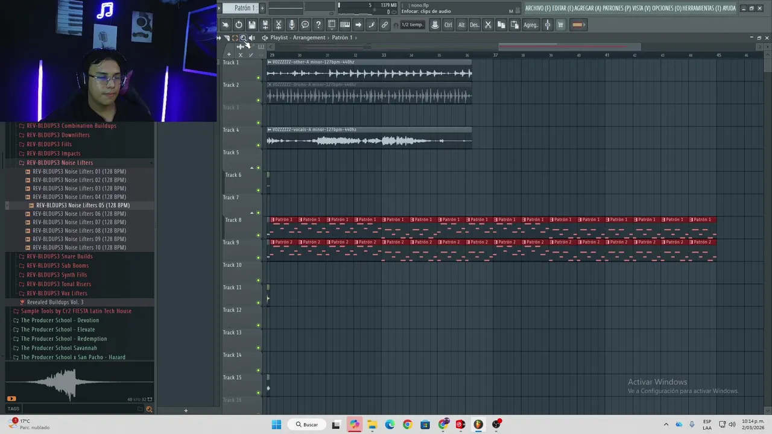
Task: Click the piano keyboard icon in toolbar
Action: [345, 25]
